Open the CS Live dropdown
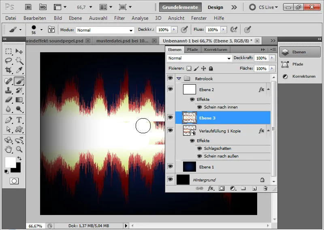This screenshot has width=324, height=230. click(x=268, y=7)
